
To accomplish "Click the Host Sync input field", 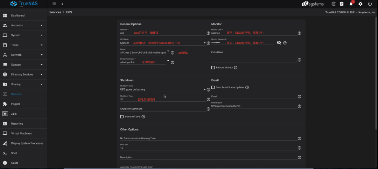I will click(x=209, y=148).
